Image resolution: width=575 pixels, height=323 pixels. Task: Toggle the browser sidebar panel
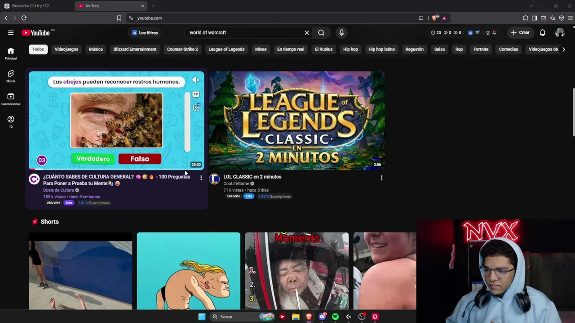click(535, 18)
